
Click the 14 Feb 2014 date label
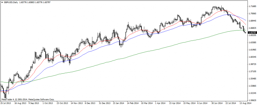[x=132, y=103]
